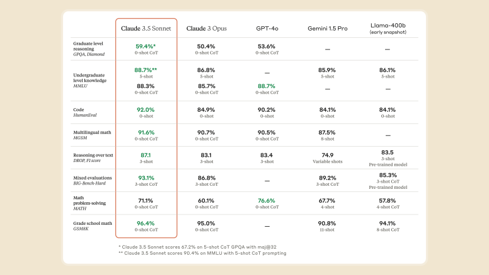Image resolution: width=489 pixels, height=275 pixels.
Task: Select the Math problem-solving MATH label
Action: (x=89, y=203)
